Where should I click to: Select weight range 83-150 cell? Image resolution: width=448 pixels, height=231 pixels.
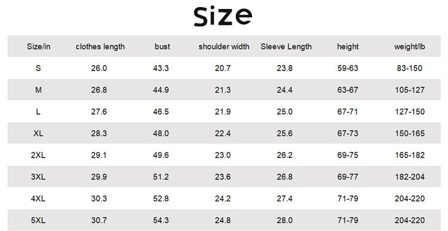coord(409,68)
